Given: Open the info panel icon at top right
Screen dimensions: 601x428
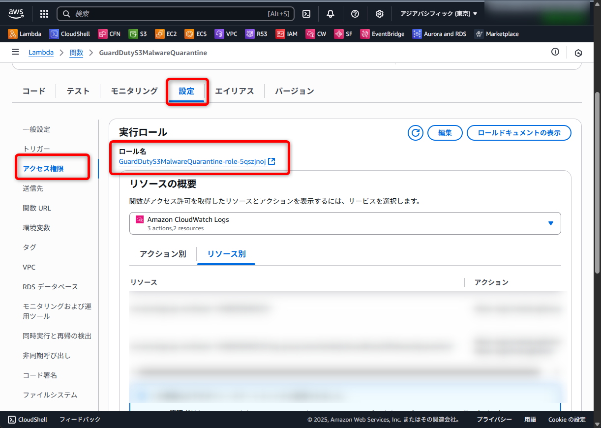Looking at the screenshot, I should click(555, 52).
